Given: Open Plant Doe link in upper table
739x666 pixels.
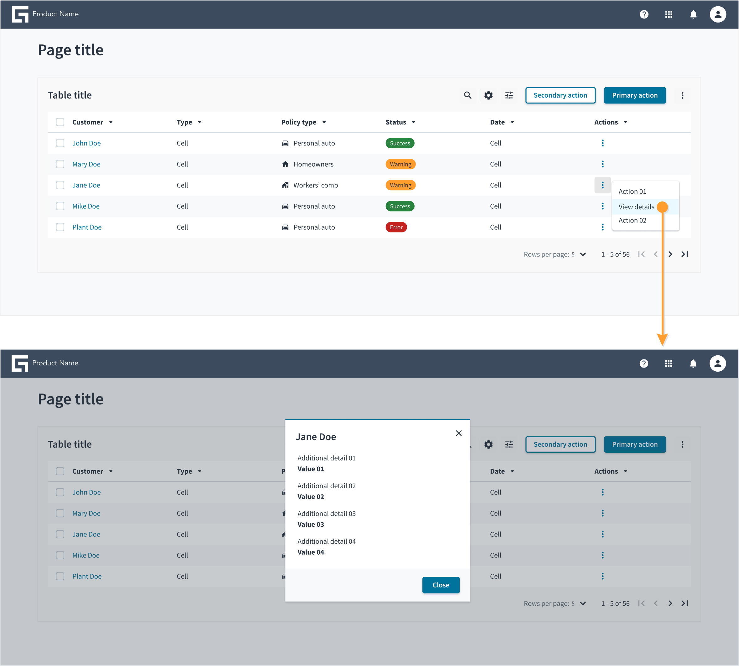Looking at the screenshot, I should (x=87, y=227).
